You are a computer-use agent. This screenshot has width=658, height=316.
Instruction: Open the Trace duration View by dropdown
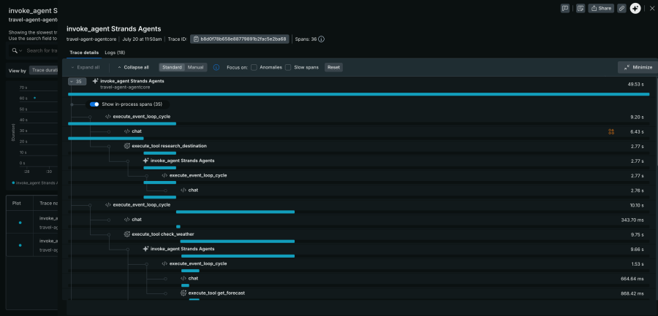[44, 70]
